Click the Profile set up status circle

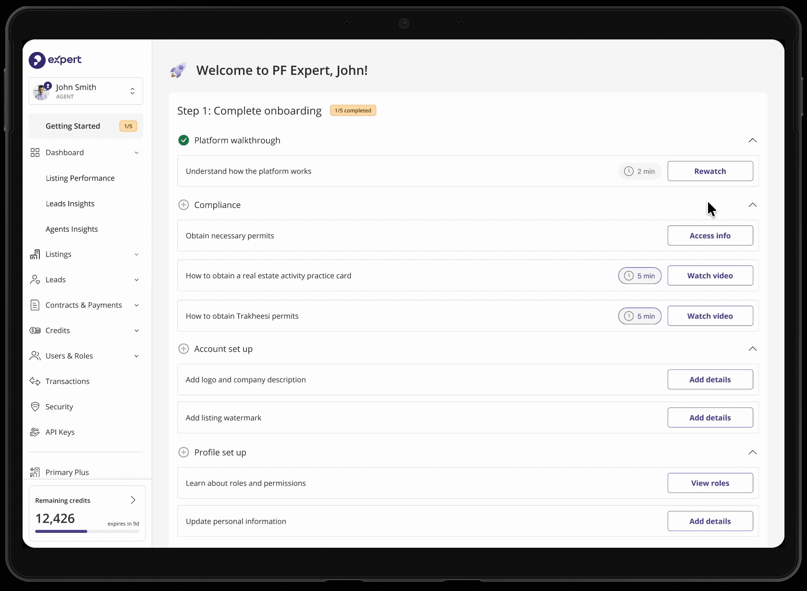[x=183, y=452]
